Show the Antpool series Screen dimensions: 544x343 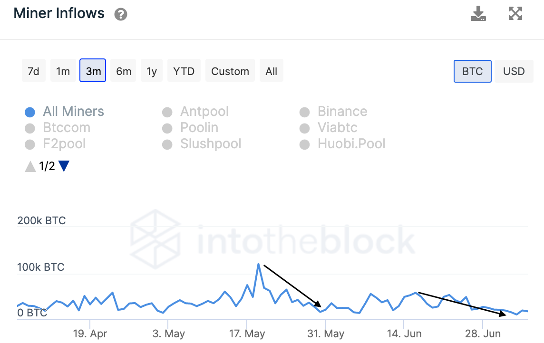[x=204, y=112]
